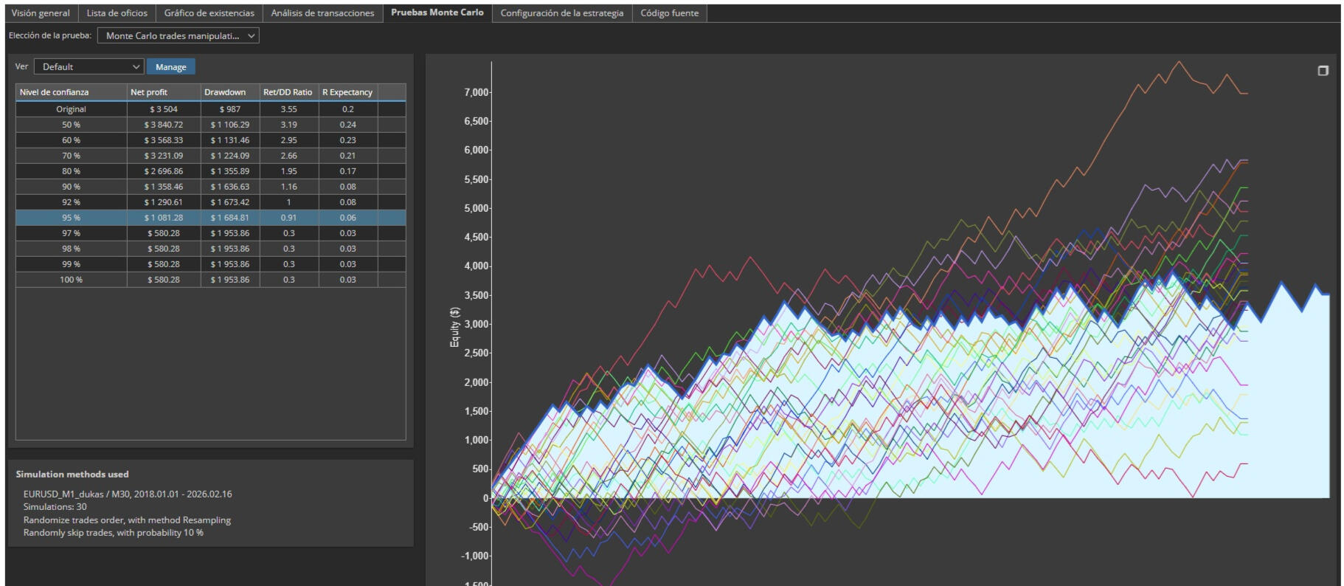This screenshot has height=586, width=1344.
Task: Expand the Ver Default dropdown
Action: coord(89,66)
